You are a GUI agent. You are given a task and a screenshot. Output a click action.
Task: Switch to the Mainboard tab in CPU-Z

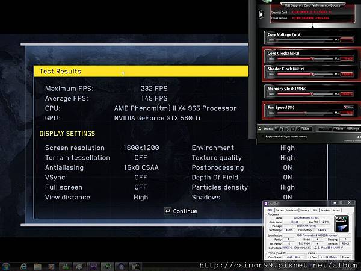(x=292, y=210)
